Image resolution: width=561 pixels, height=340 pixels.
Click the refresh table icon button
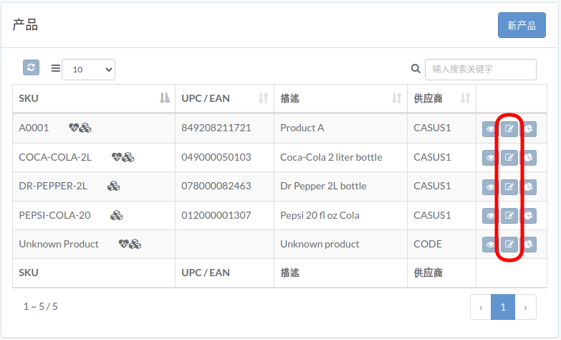31,67
